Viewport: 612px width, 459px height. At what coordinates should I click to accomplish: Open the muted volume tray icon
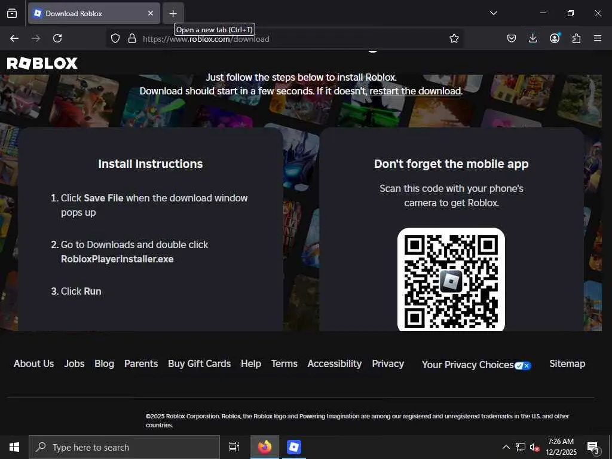click(534, 447)
